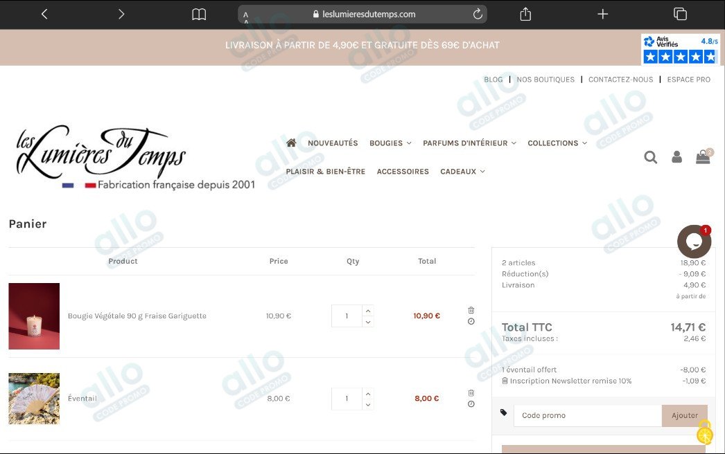
Task: Open the Bougie Fraise Gariguette thumbnail
Action: pyautogui.click(x=34, y=316)
